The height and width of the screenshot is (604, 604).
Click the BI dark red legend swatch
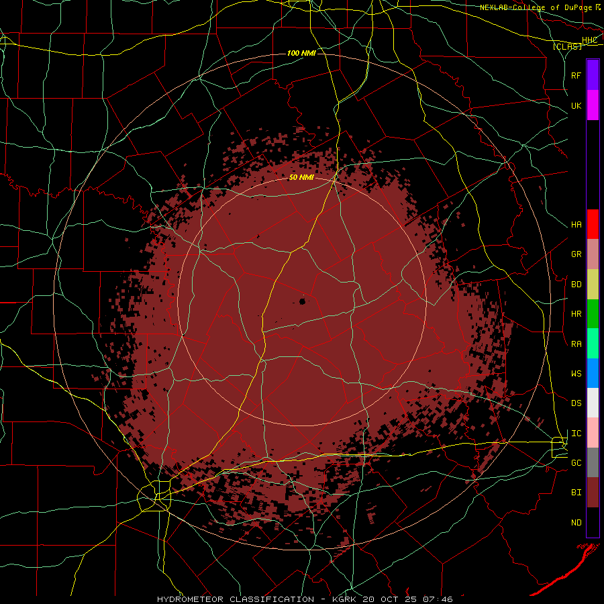tap(593, 493)
